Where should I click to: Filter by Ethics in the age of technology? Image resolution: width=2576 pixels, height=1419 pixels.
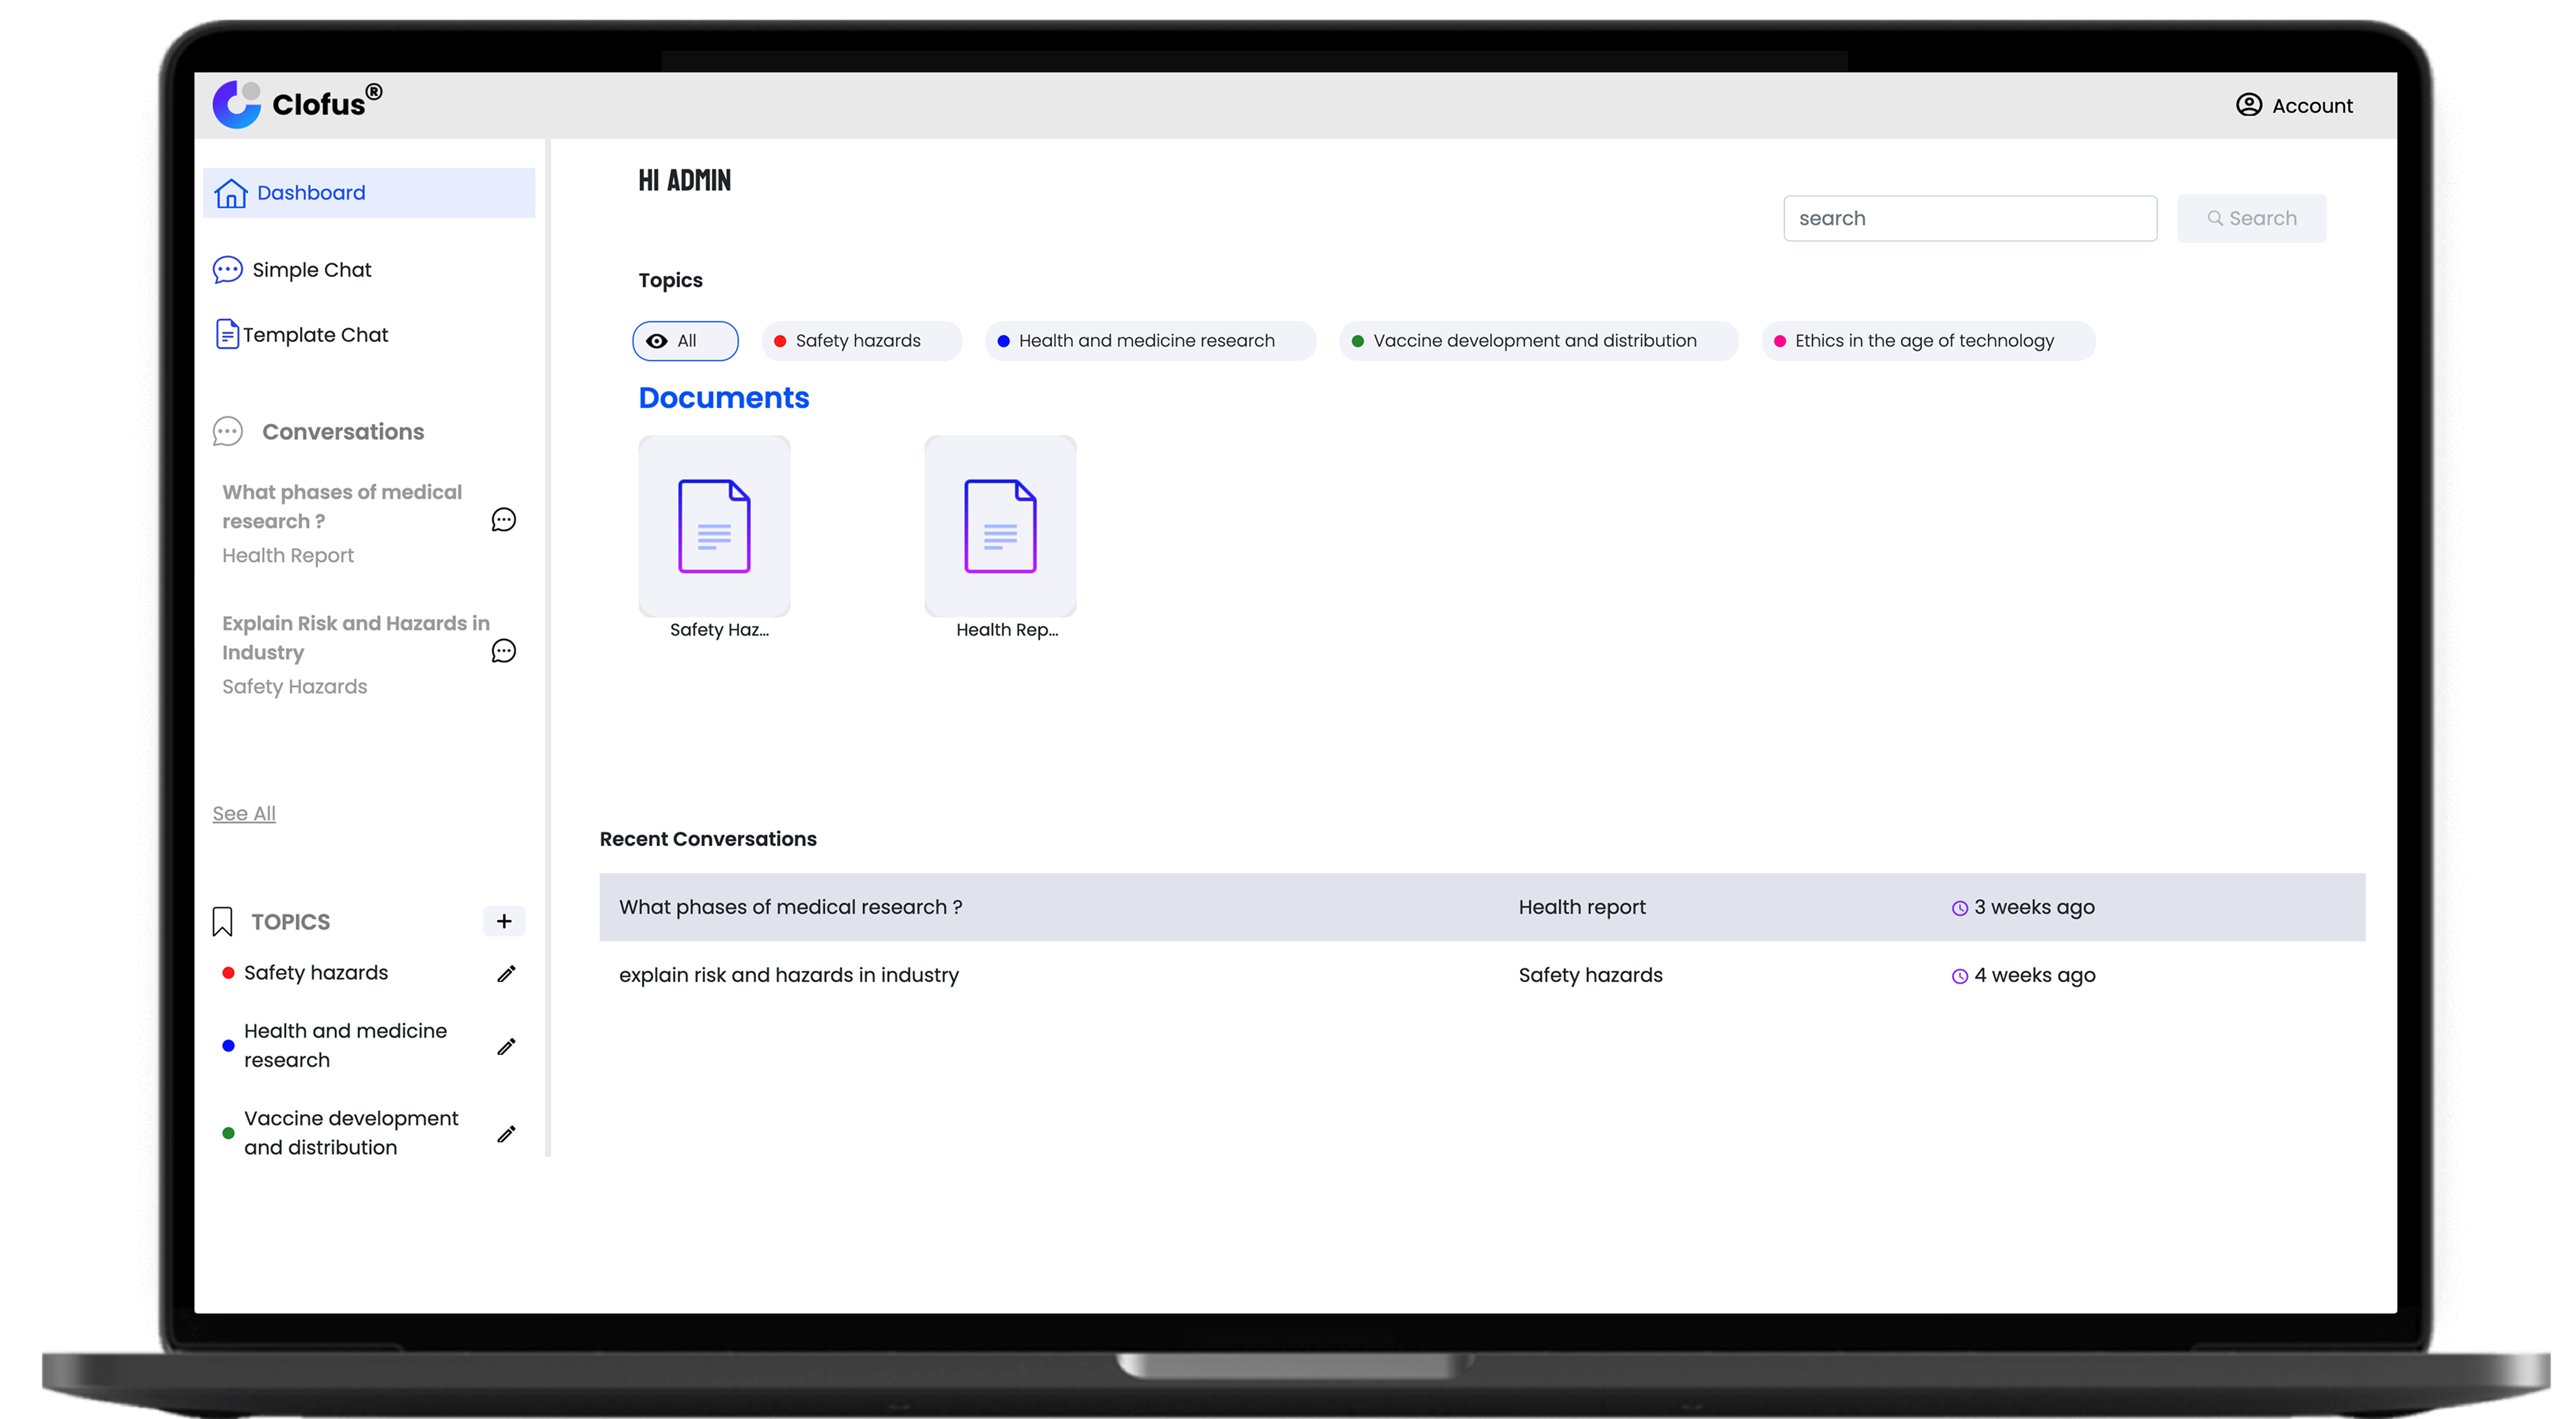pyautogui.click(x=1926, y=341)
